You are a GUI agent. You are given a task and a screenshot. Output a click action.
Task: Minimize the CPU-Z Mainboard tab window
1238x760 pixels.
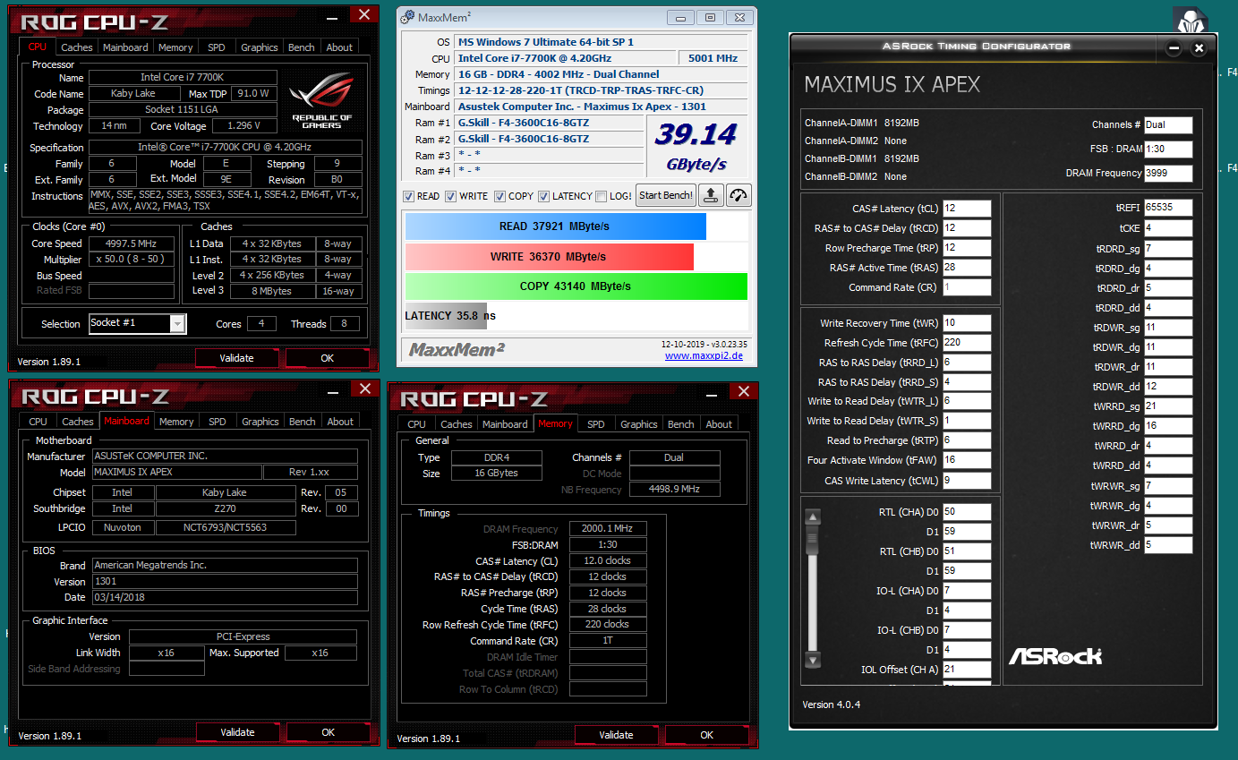(x=335, y=390)
